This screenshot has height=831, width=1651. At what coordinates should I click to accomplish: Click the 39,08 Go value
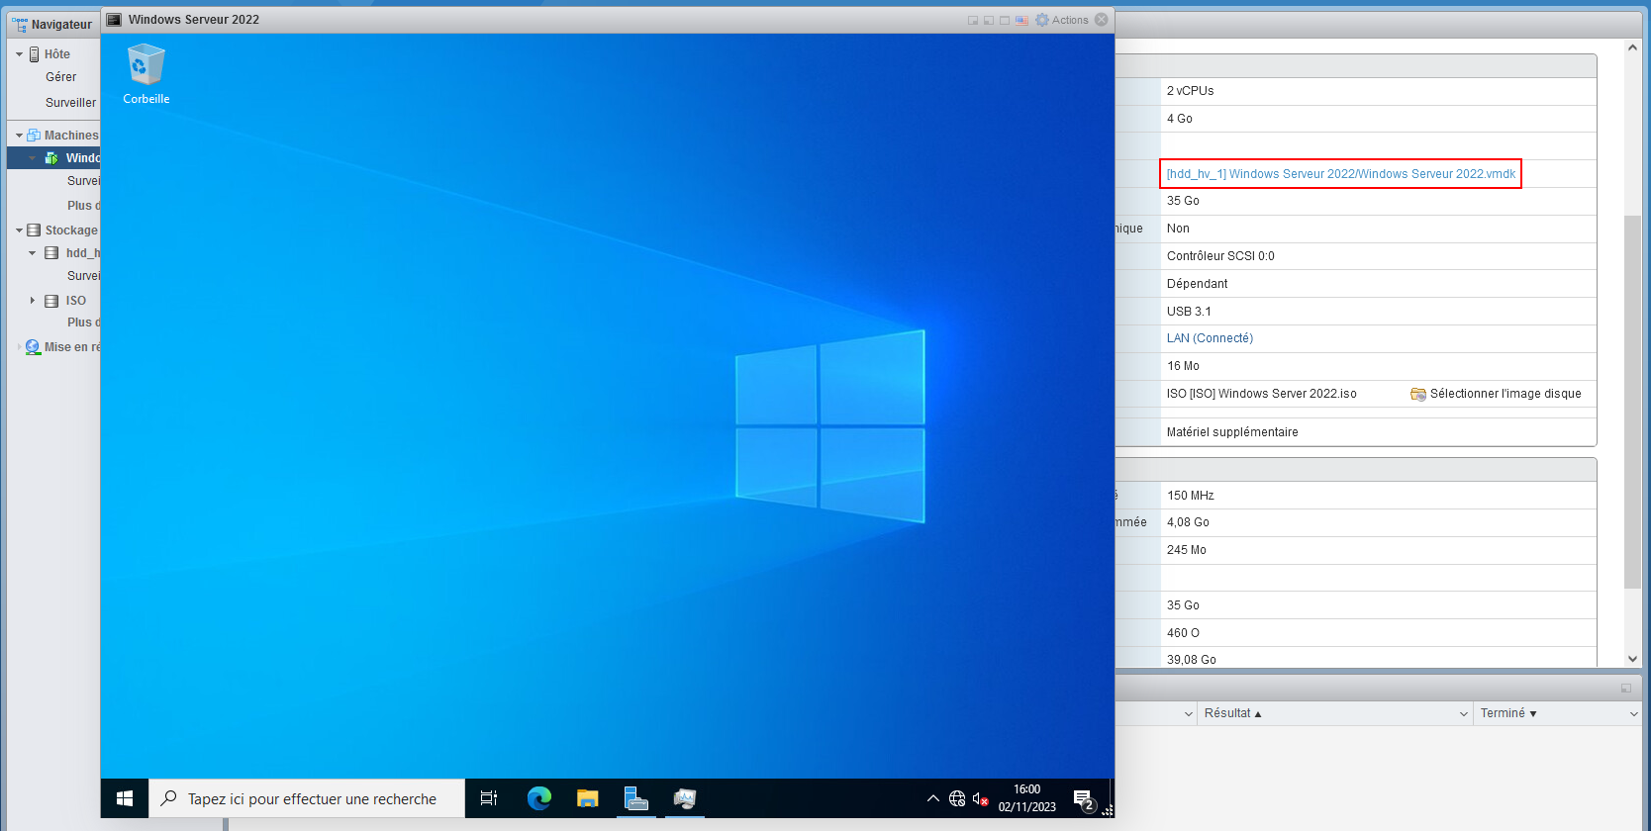pyautogui.click(x=1191, y=660)
